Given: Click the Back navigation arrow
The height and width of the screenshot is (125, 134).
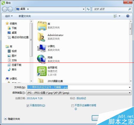Looking at the screenshot, I should [5, 9].
